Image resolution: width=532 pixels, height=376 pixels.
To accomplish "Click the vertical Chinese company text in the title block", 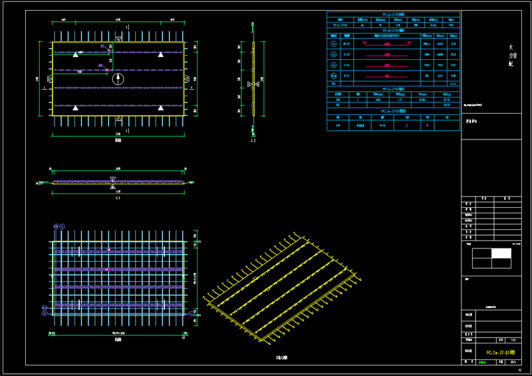I will 512,55.
